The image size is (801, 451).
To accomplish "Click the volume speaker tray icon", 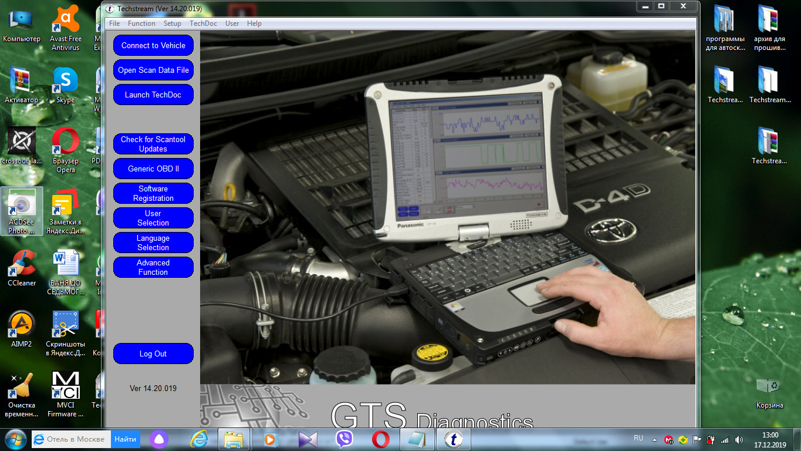I will 739,439.
